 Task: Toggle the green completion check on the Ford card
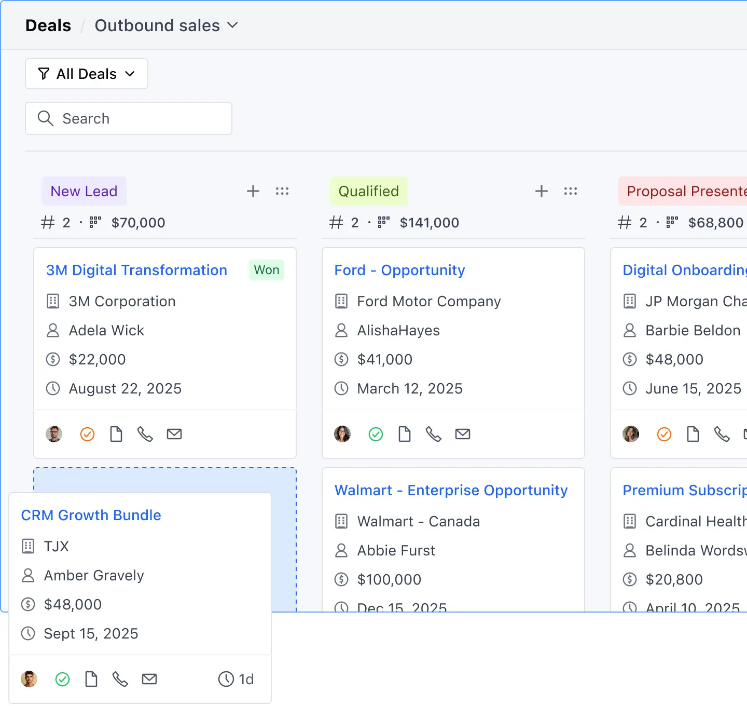coord(376,434)
